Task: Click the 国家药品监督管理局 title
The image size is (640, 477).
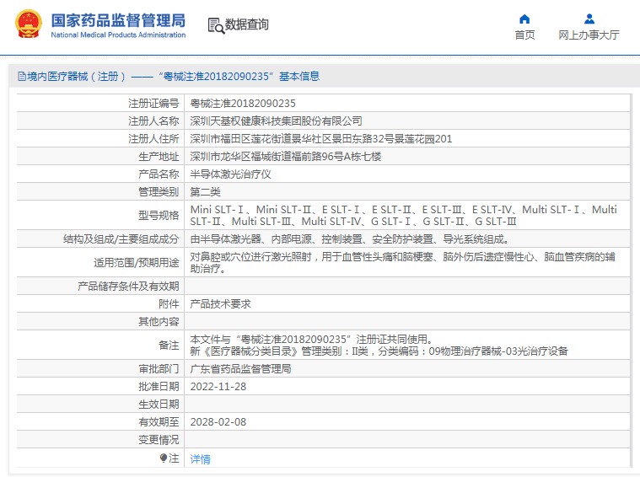Action: (x=118, y=20)
